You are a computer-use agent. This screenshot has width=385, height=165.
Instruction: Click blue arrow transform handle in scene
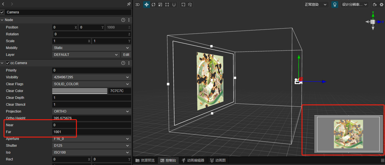(324, 82)
